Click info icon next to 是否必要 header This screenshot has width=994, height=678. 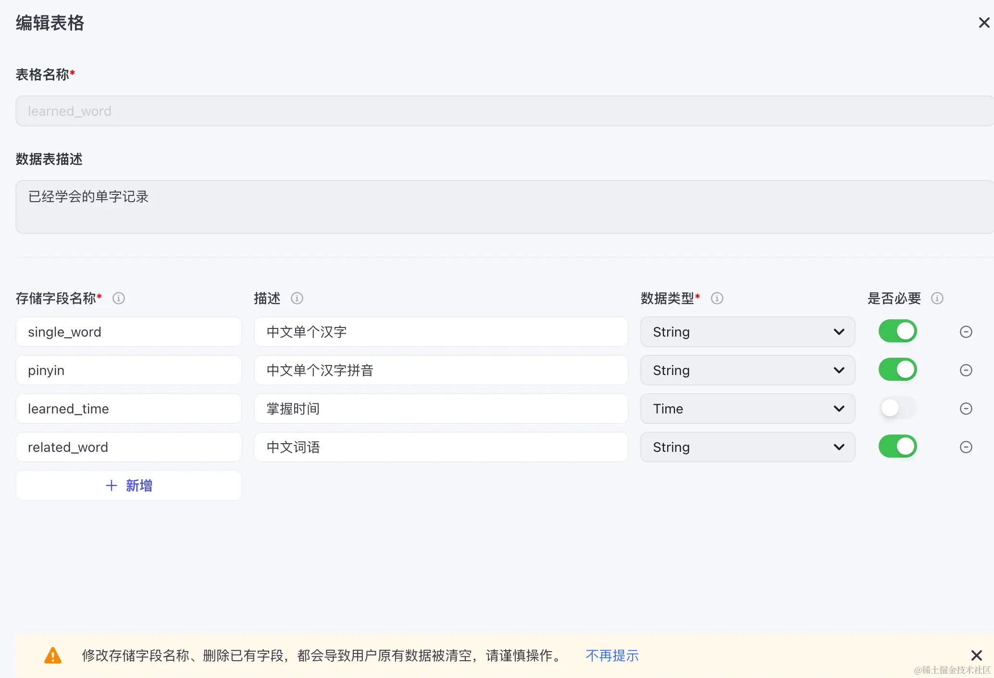[x=937, y=298]
